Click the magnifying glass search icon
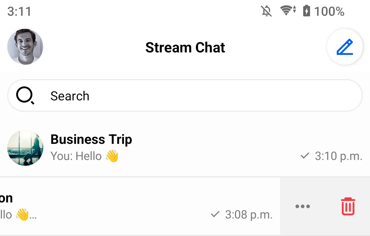Image resolution: width=370 pixels, height=236 pixels. pos(25,96)
